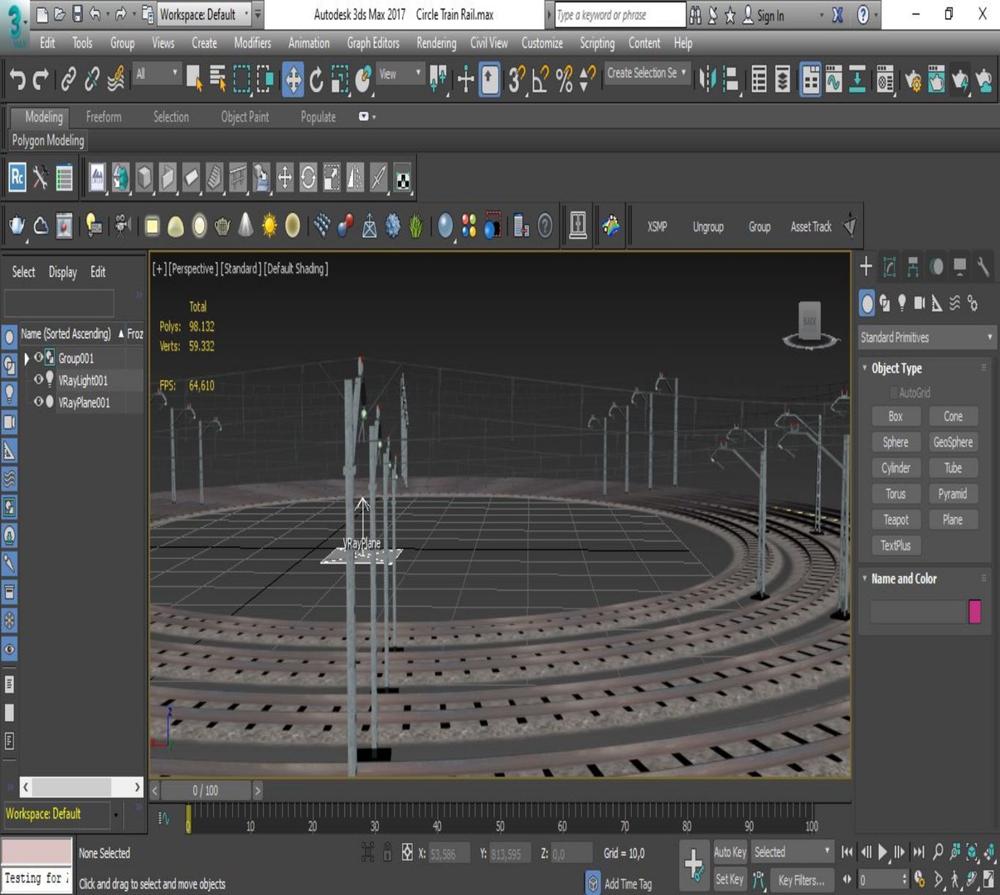The width and height of the screenshot is (1000, 895).
Task: Toggle the Angle Snap icon
Action: (541, 80)
